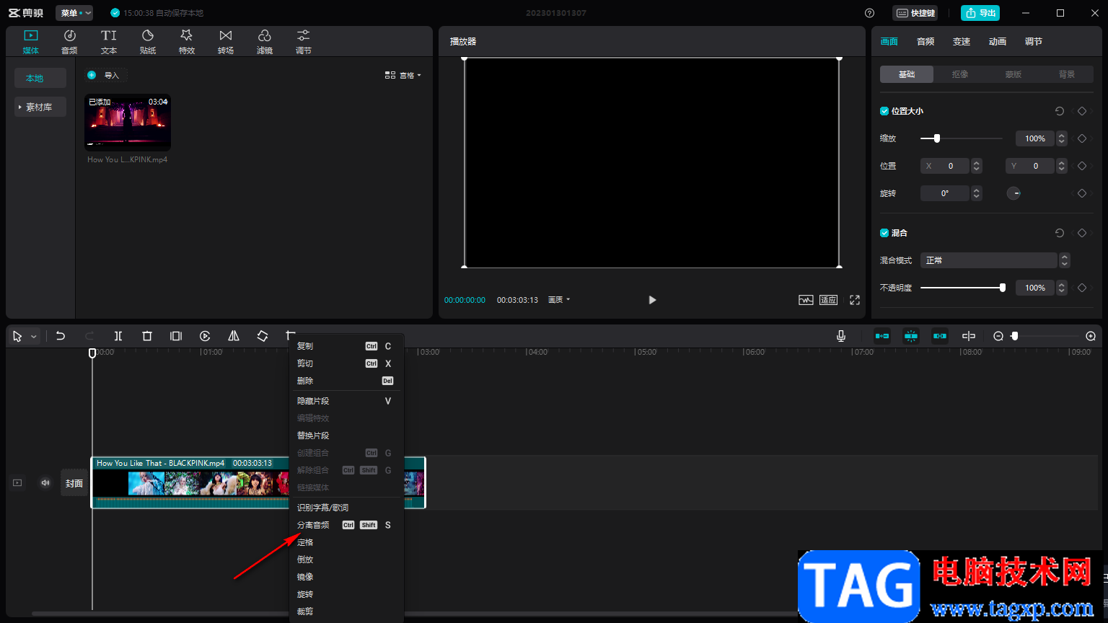The image size is (1108, 623).
Task: Mute the main video track speaker
Action: click(x=45, y=483)
